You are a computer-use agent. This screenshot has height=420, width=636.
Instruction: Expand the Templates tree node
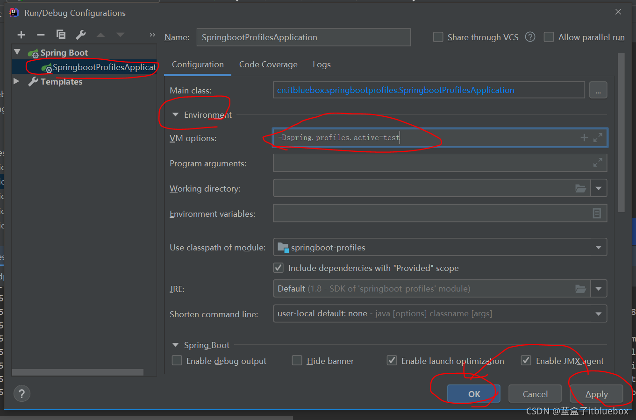point(17,81)
